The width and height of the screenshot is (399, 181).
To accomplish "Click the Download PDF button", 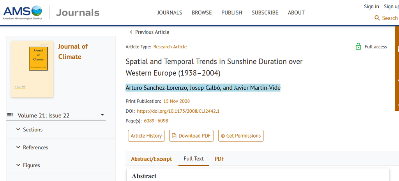I will click(x=191, y=136).
